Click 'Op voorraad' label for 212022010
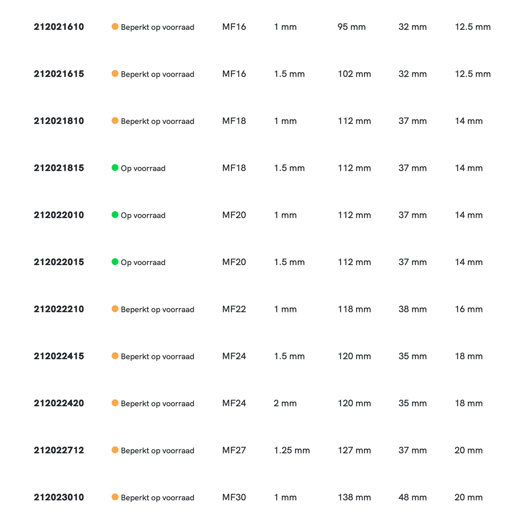 point(143,215)
